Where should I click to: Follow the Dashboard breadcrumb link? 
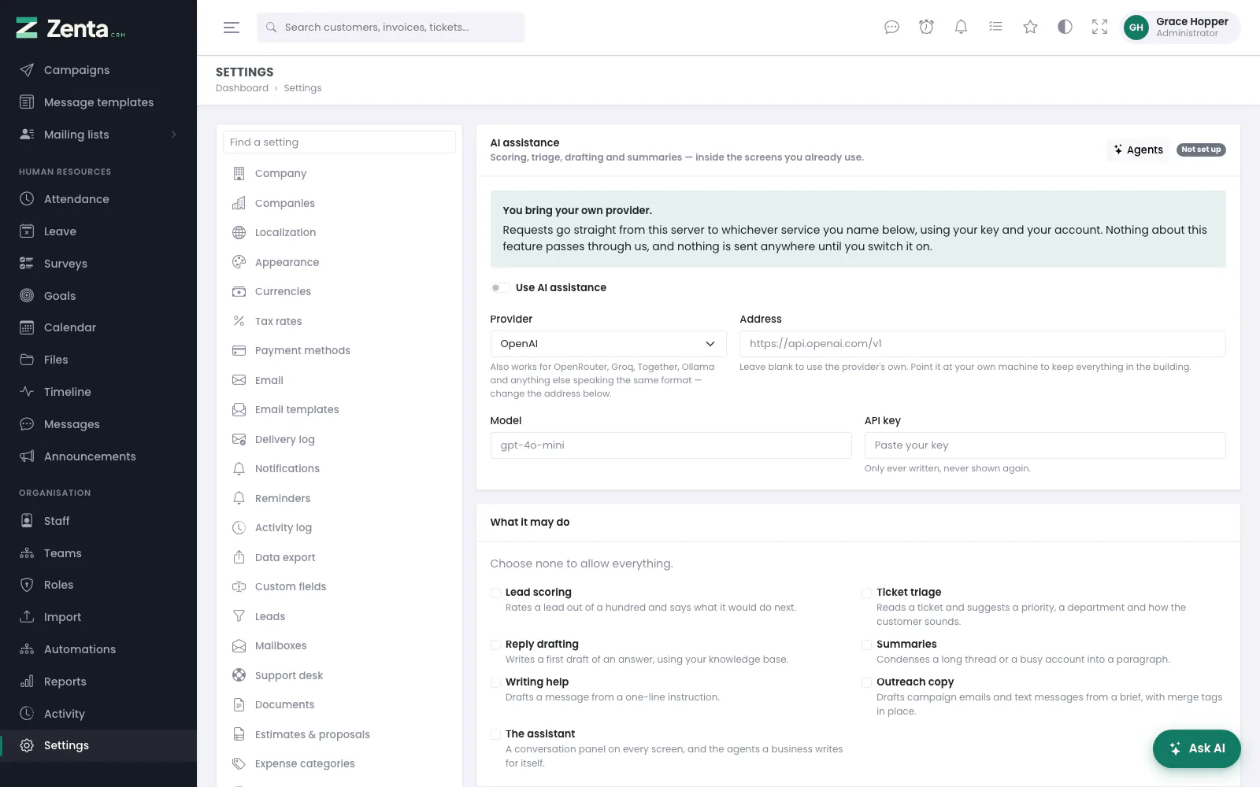tap(242, 88)
